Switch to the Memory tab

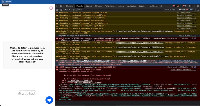tap(121, 6)
